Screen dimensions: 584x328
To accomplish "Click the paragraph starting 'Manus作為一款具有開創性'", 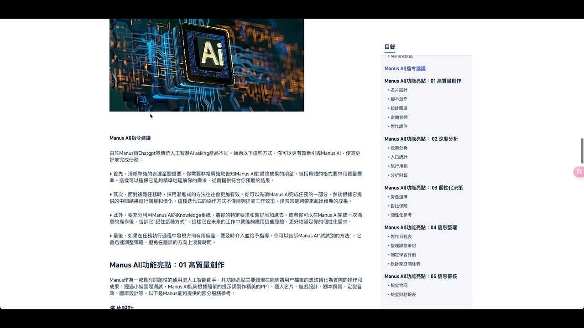I will 236,287.
